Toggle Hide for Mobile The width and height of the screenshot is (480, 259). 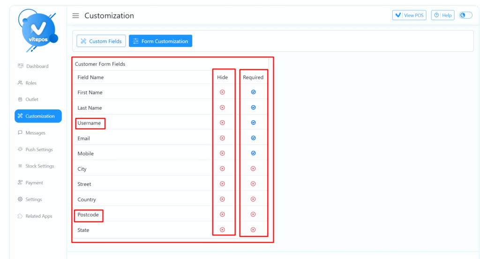point(223,153)
